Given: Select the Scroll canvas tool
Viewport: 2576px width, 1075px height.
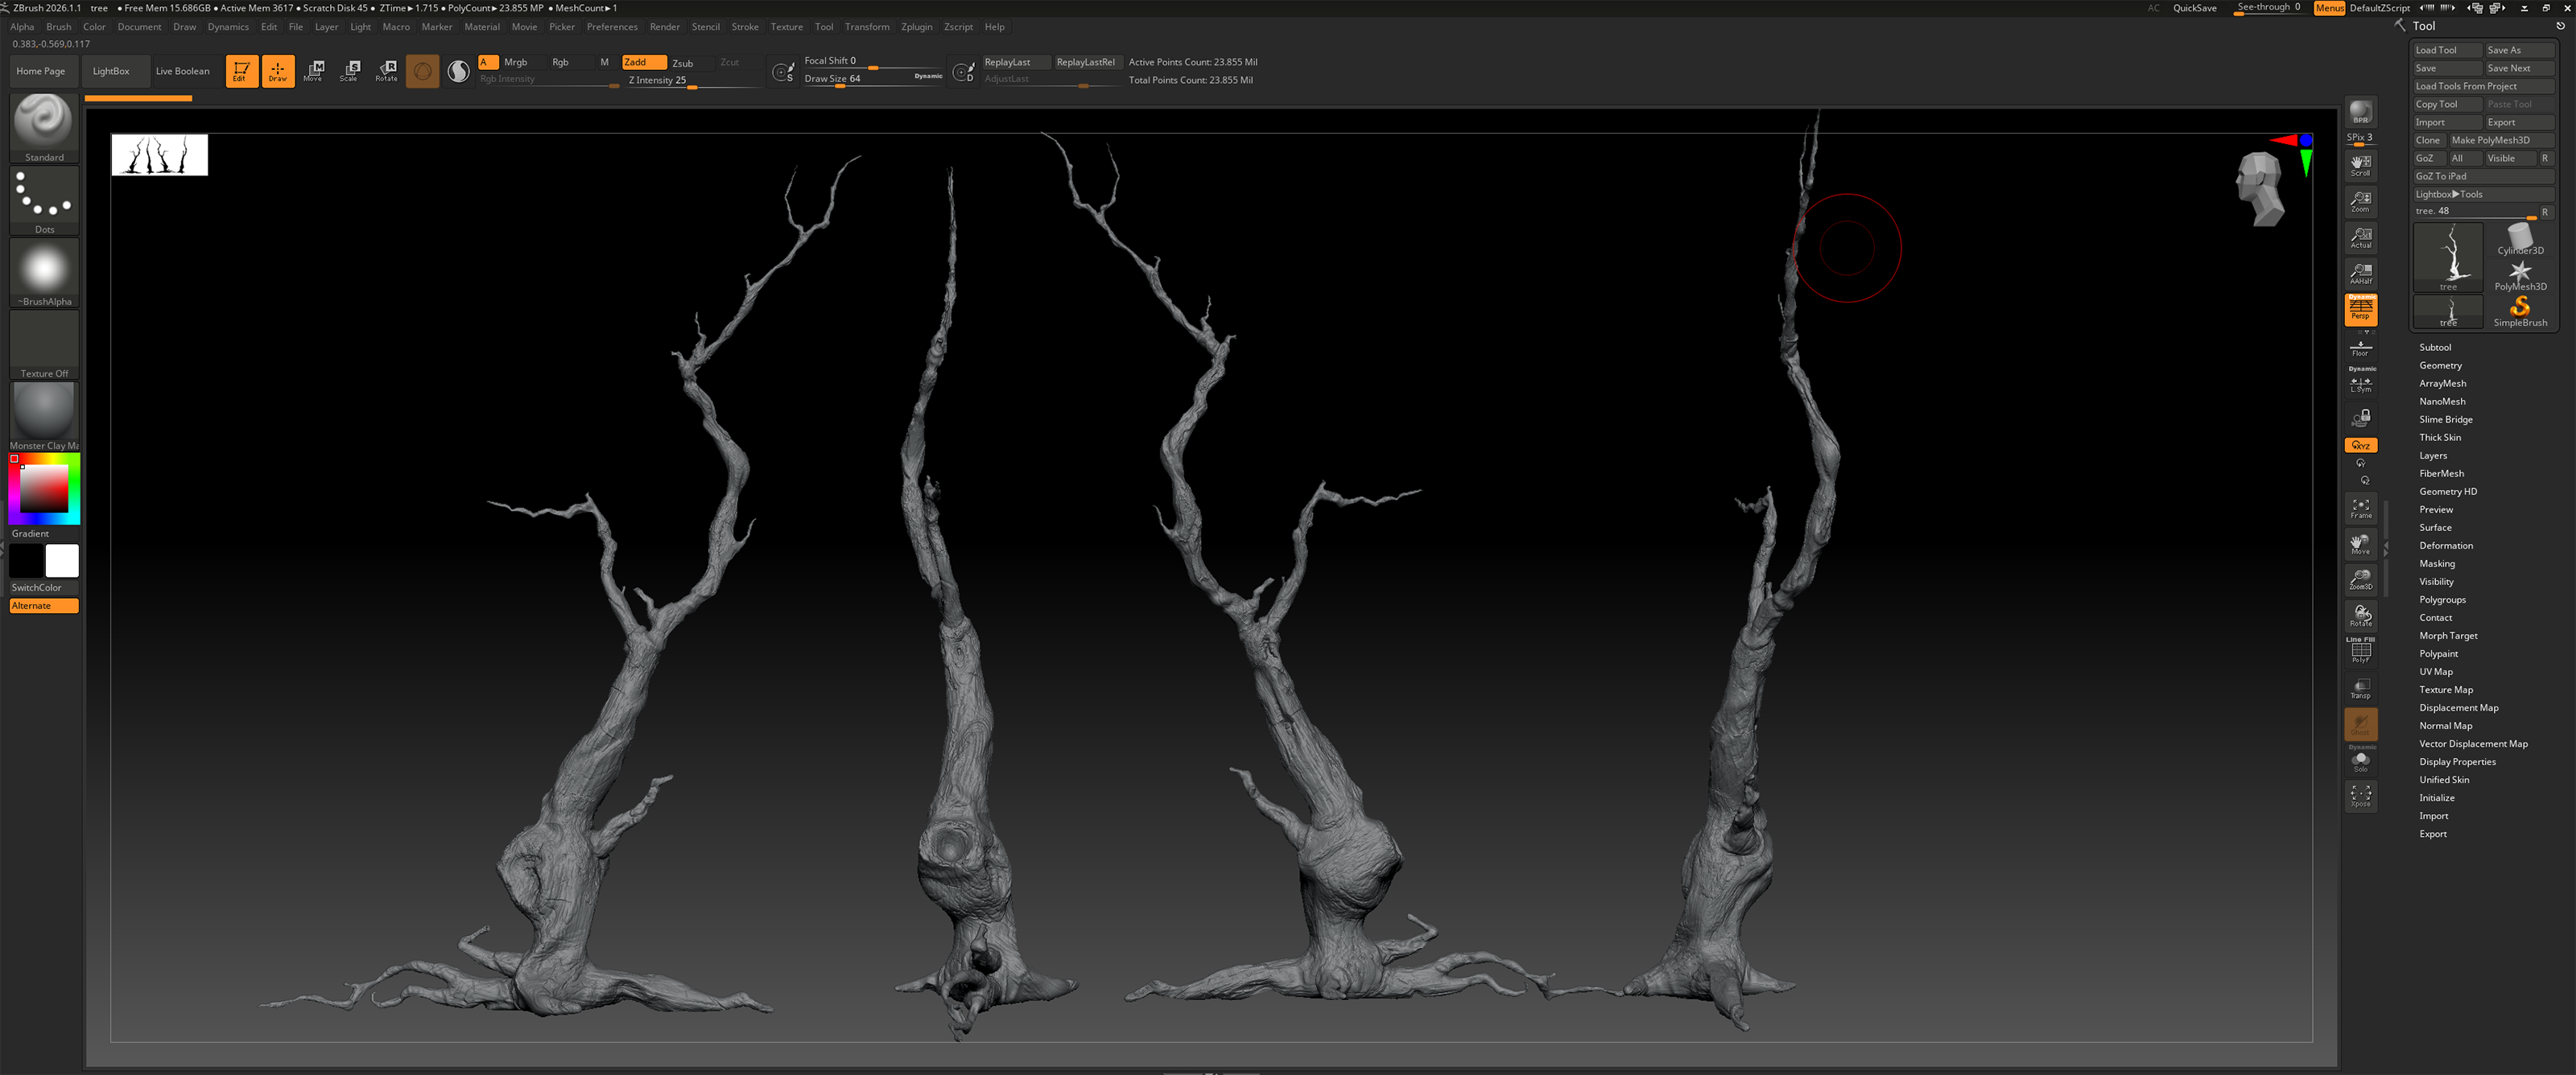Looking at the screenshot, I should point(2360,164).
